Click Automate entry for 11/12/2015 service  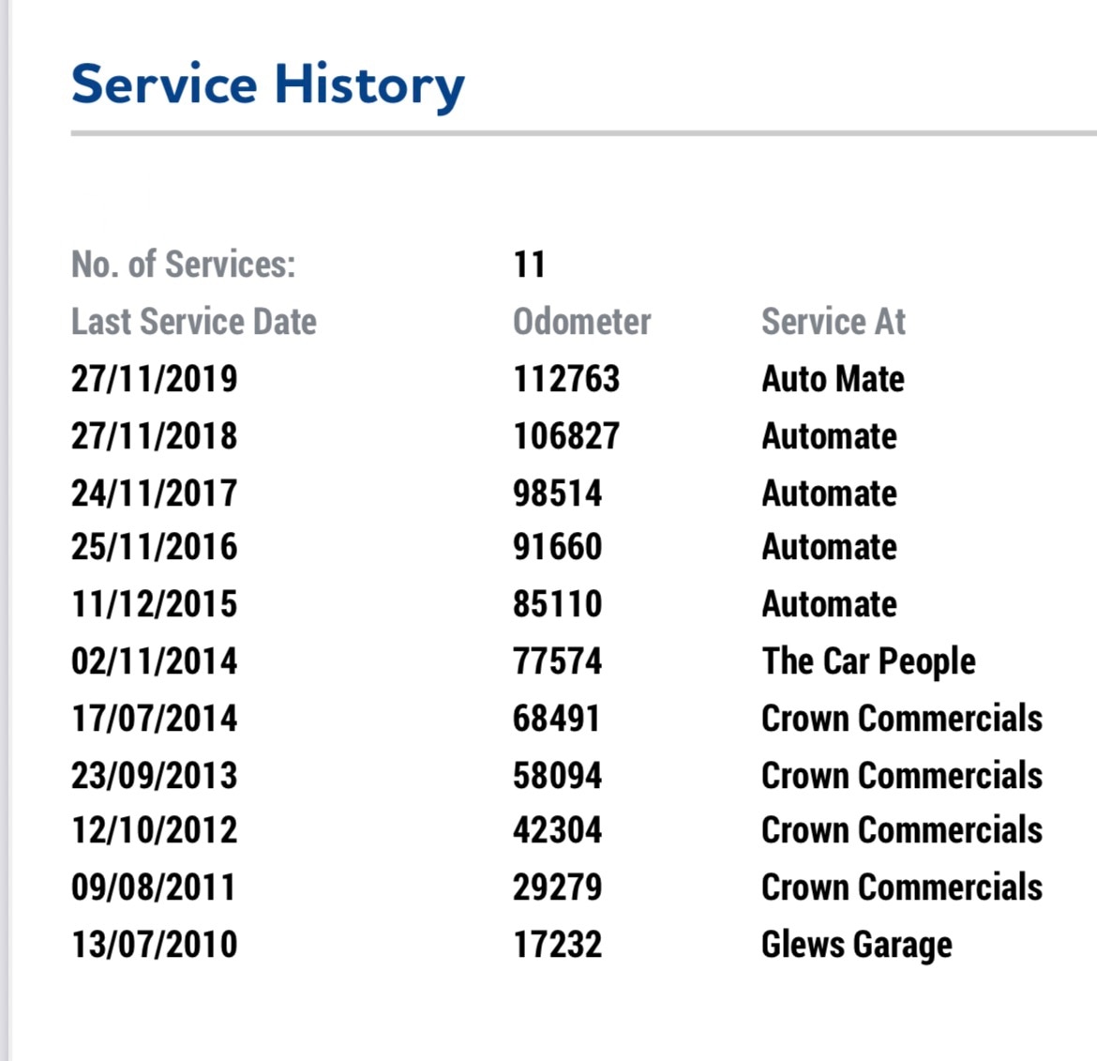click(829, 604)
